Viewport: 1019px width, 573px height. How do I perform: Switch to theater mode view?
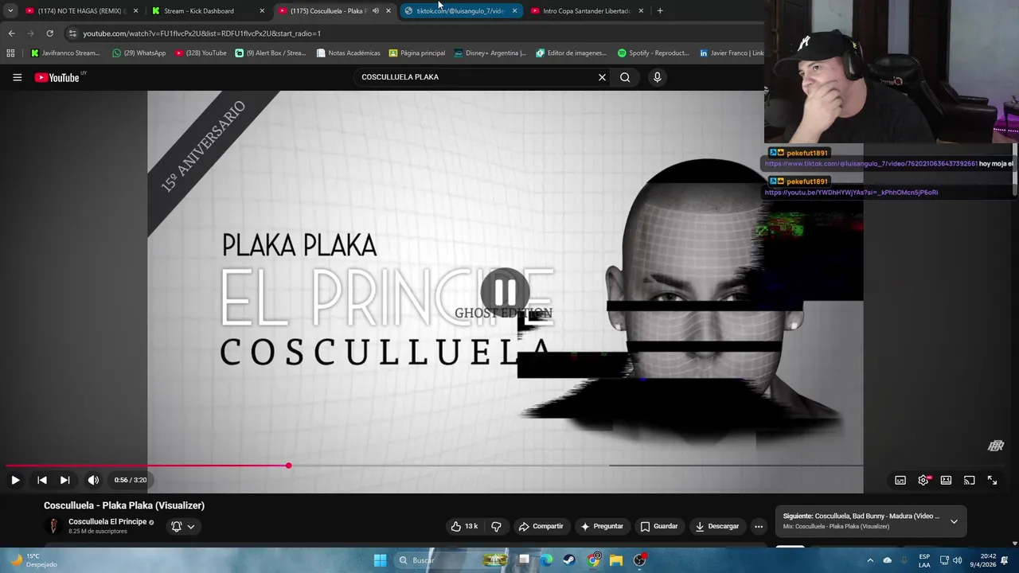(x=946, y=480)
